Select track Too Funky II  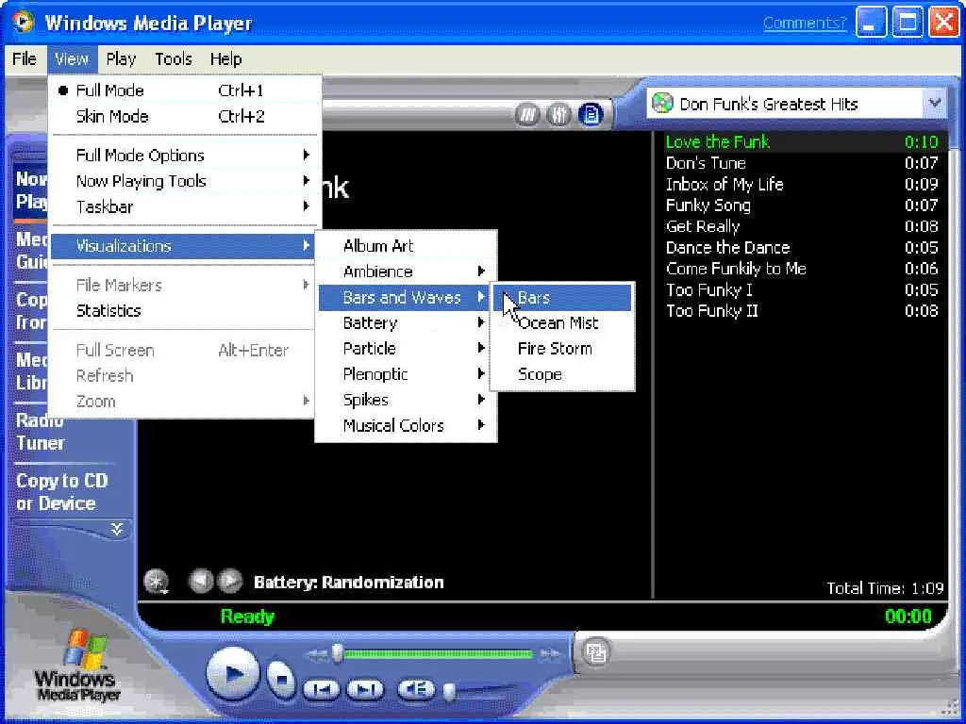point(801,310)
